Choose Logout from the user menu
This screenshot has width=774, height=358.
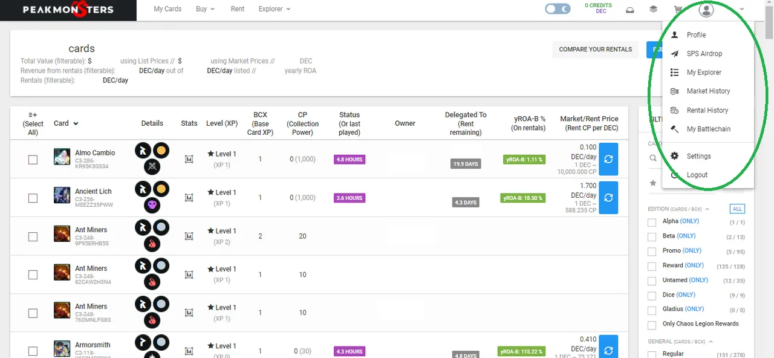[x=708, y=175]
